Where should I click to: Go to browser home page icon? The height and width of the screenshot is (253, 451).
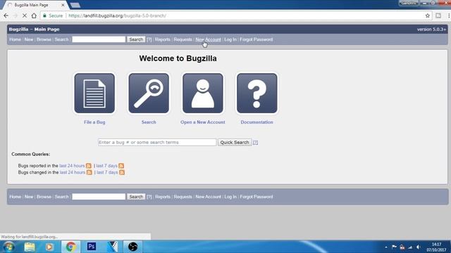click(x=34, y=15)
